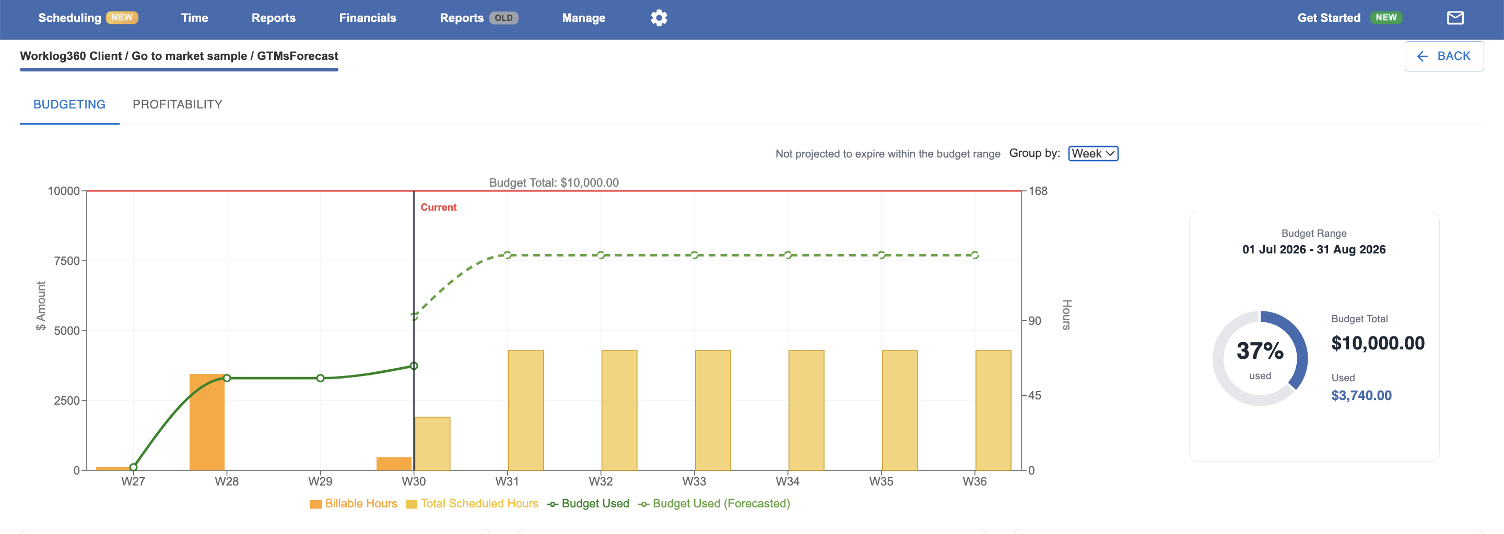Click the back arrow icon
1504x534 pixels.
[1422, 56]
